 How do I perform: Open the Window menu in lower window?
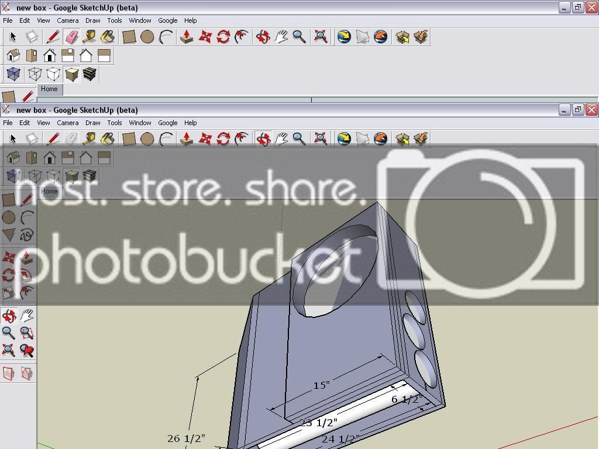coord(140,123)
